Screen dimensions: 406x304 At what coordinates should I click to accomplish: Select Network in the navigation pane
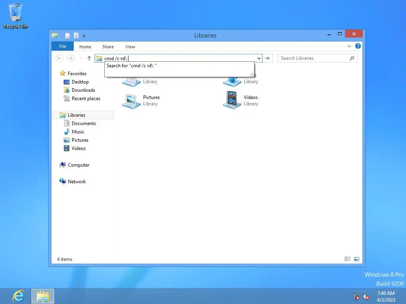coord(77,181)
